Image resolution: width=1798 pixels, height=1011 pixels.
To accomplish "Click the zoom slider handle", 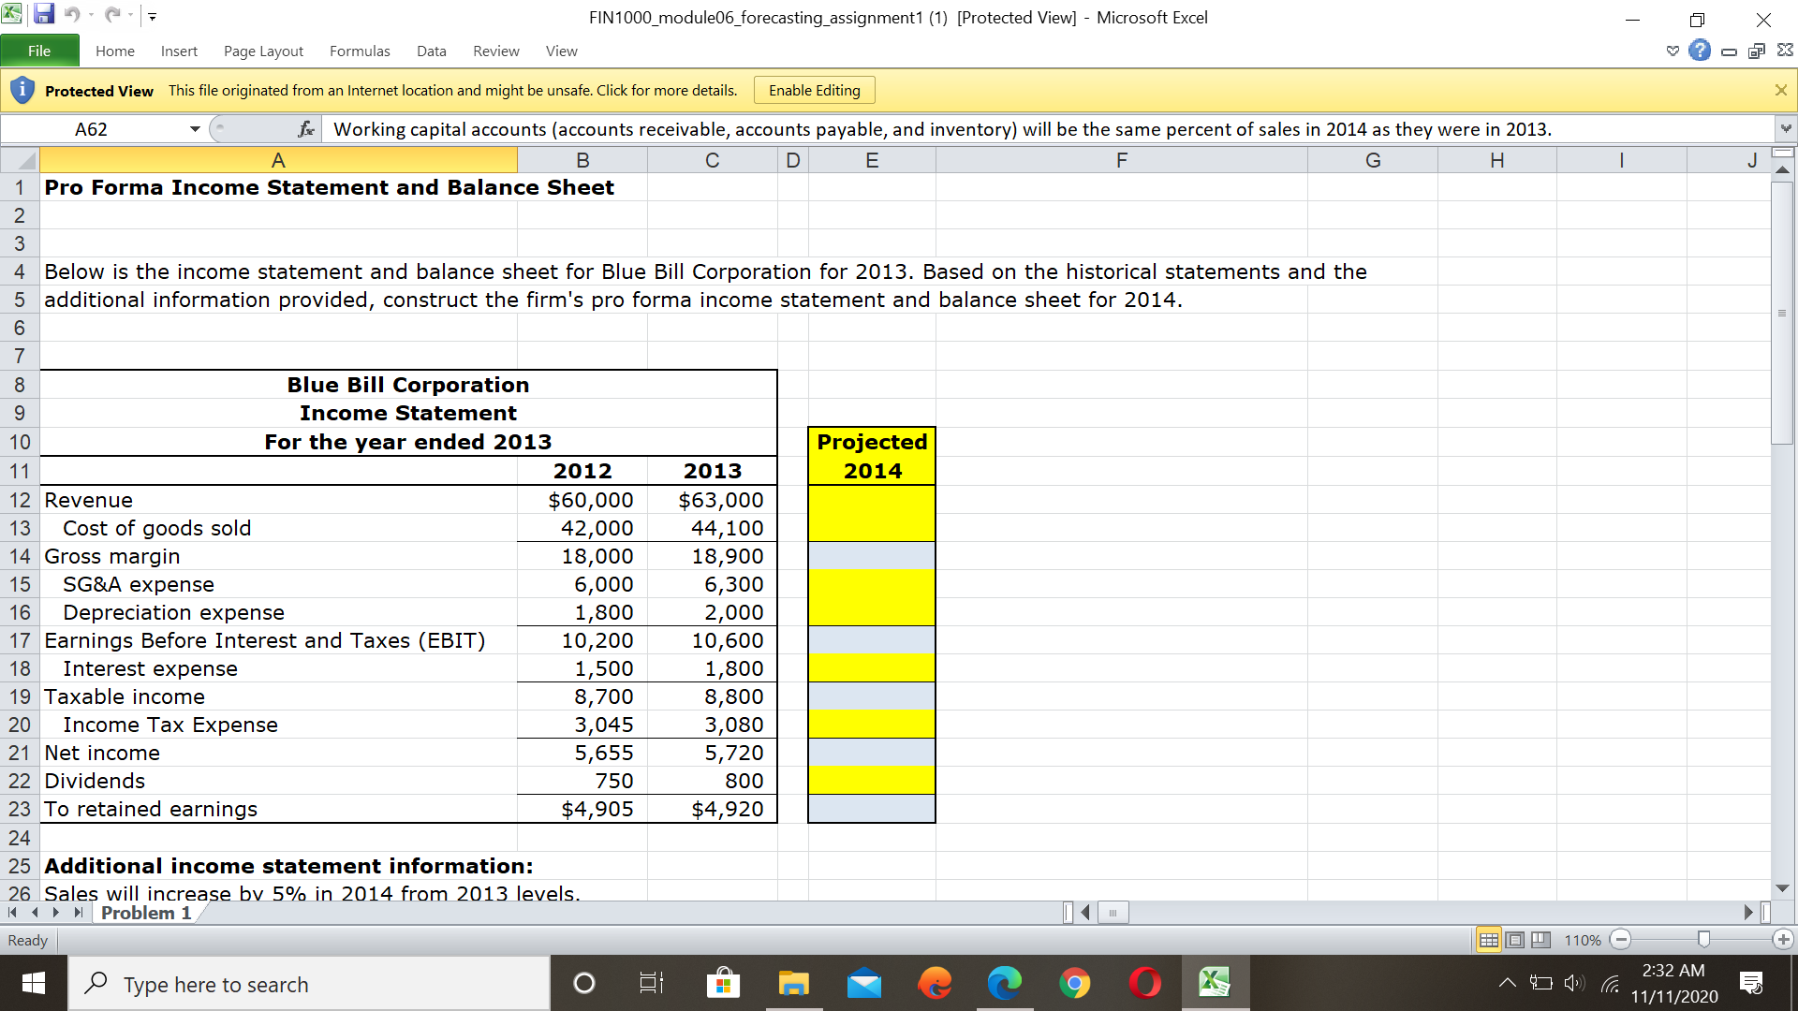I will [x=1703, y=939].
